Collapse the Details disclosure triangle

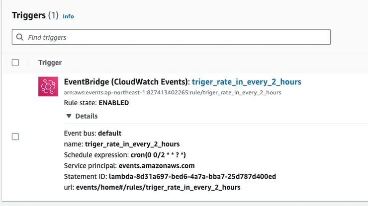[x=68, y=116]
